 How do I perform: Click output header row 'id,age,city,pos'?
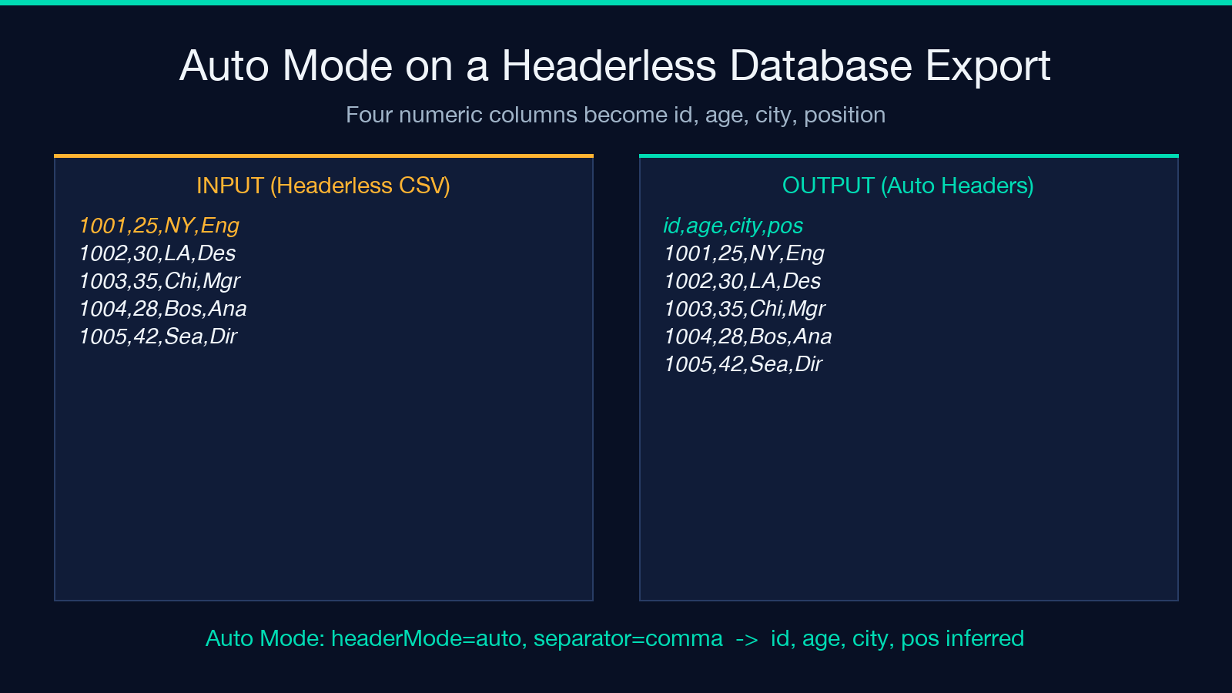point(733,226)
